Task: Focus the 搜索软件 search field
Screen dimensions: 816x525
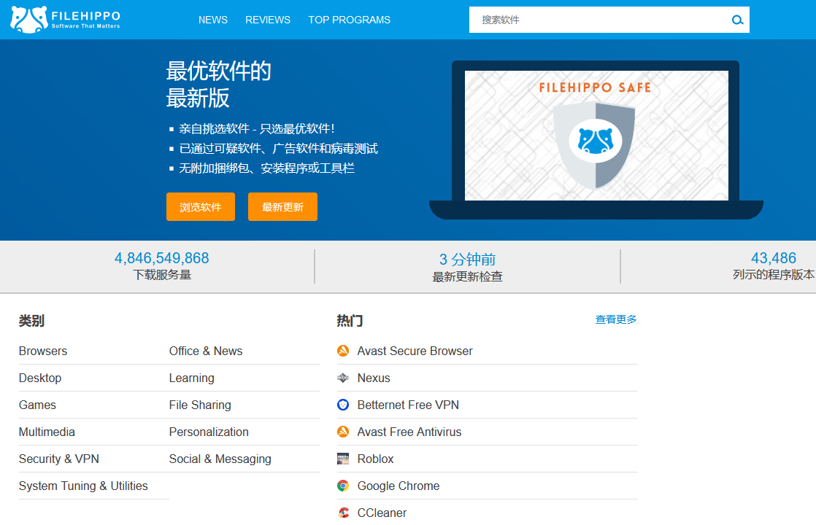Action: 598,20
